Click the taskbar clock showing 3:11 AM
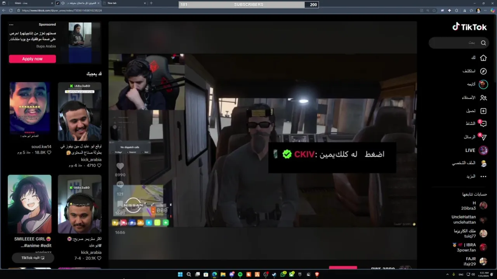 click(483, 274)
